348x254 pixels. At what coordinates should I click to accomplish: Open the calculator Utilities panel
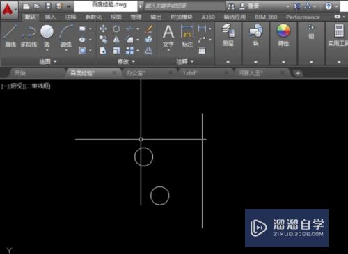pos(338,35)
